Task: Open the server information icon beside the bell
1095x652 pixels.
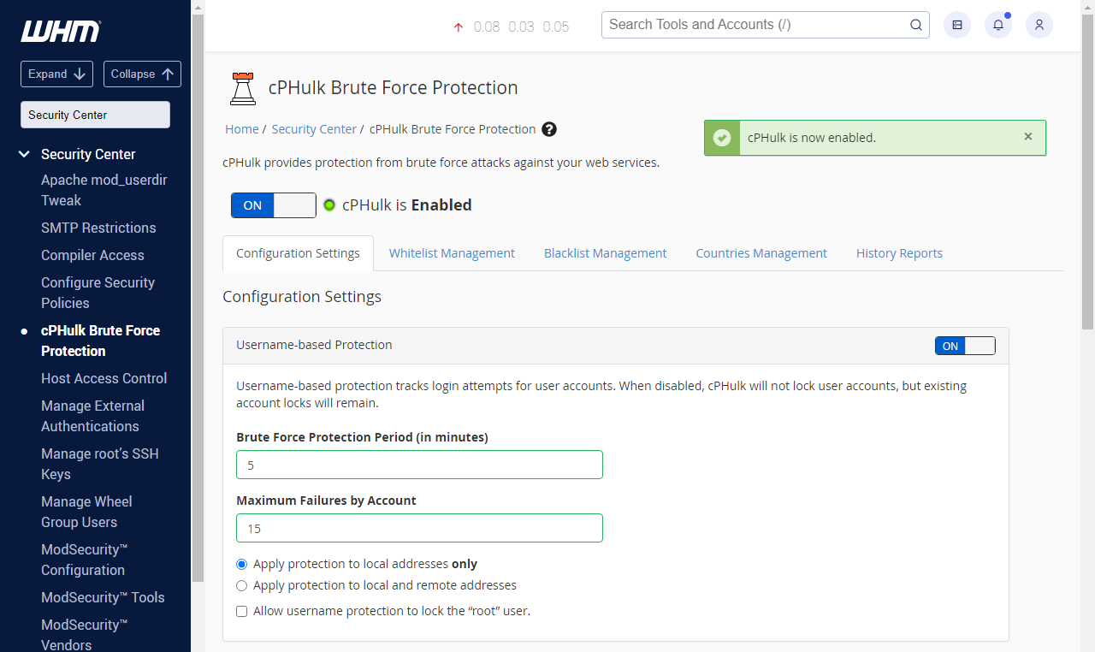Action: click(956, 25)
